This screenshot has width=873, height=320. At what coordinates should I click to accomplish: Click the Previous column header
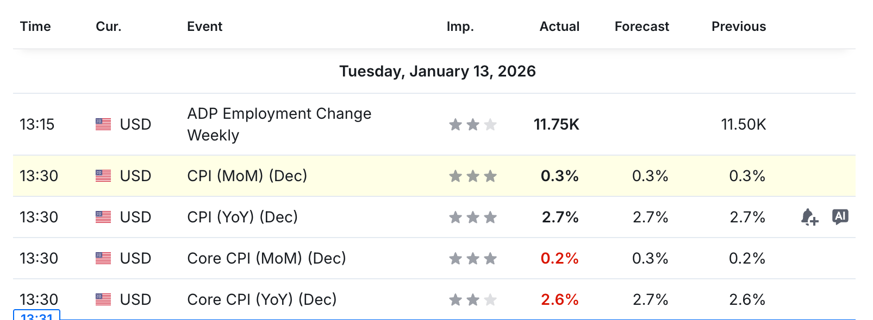pos(738,27)
